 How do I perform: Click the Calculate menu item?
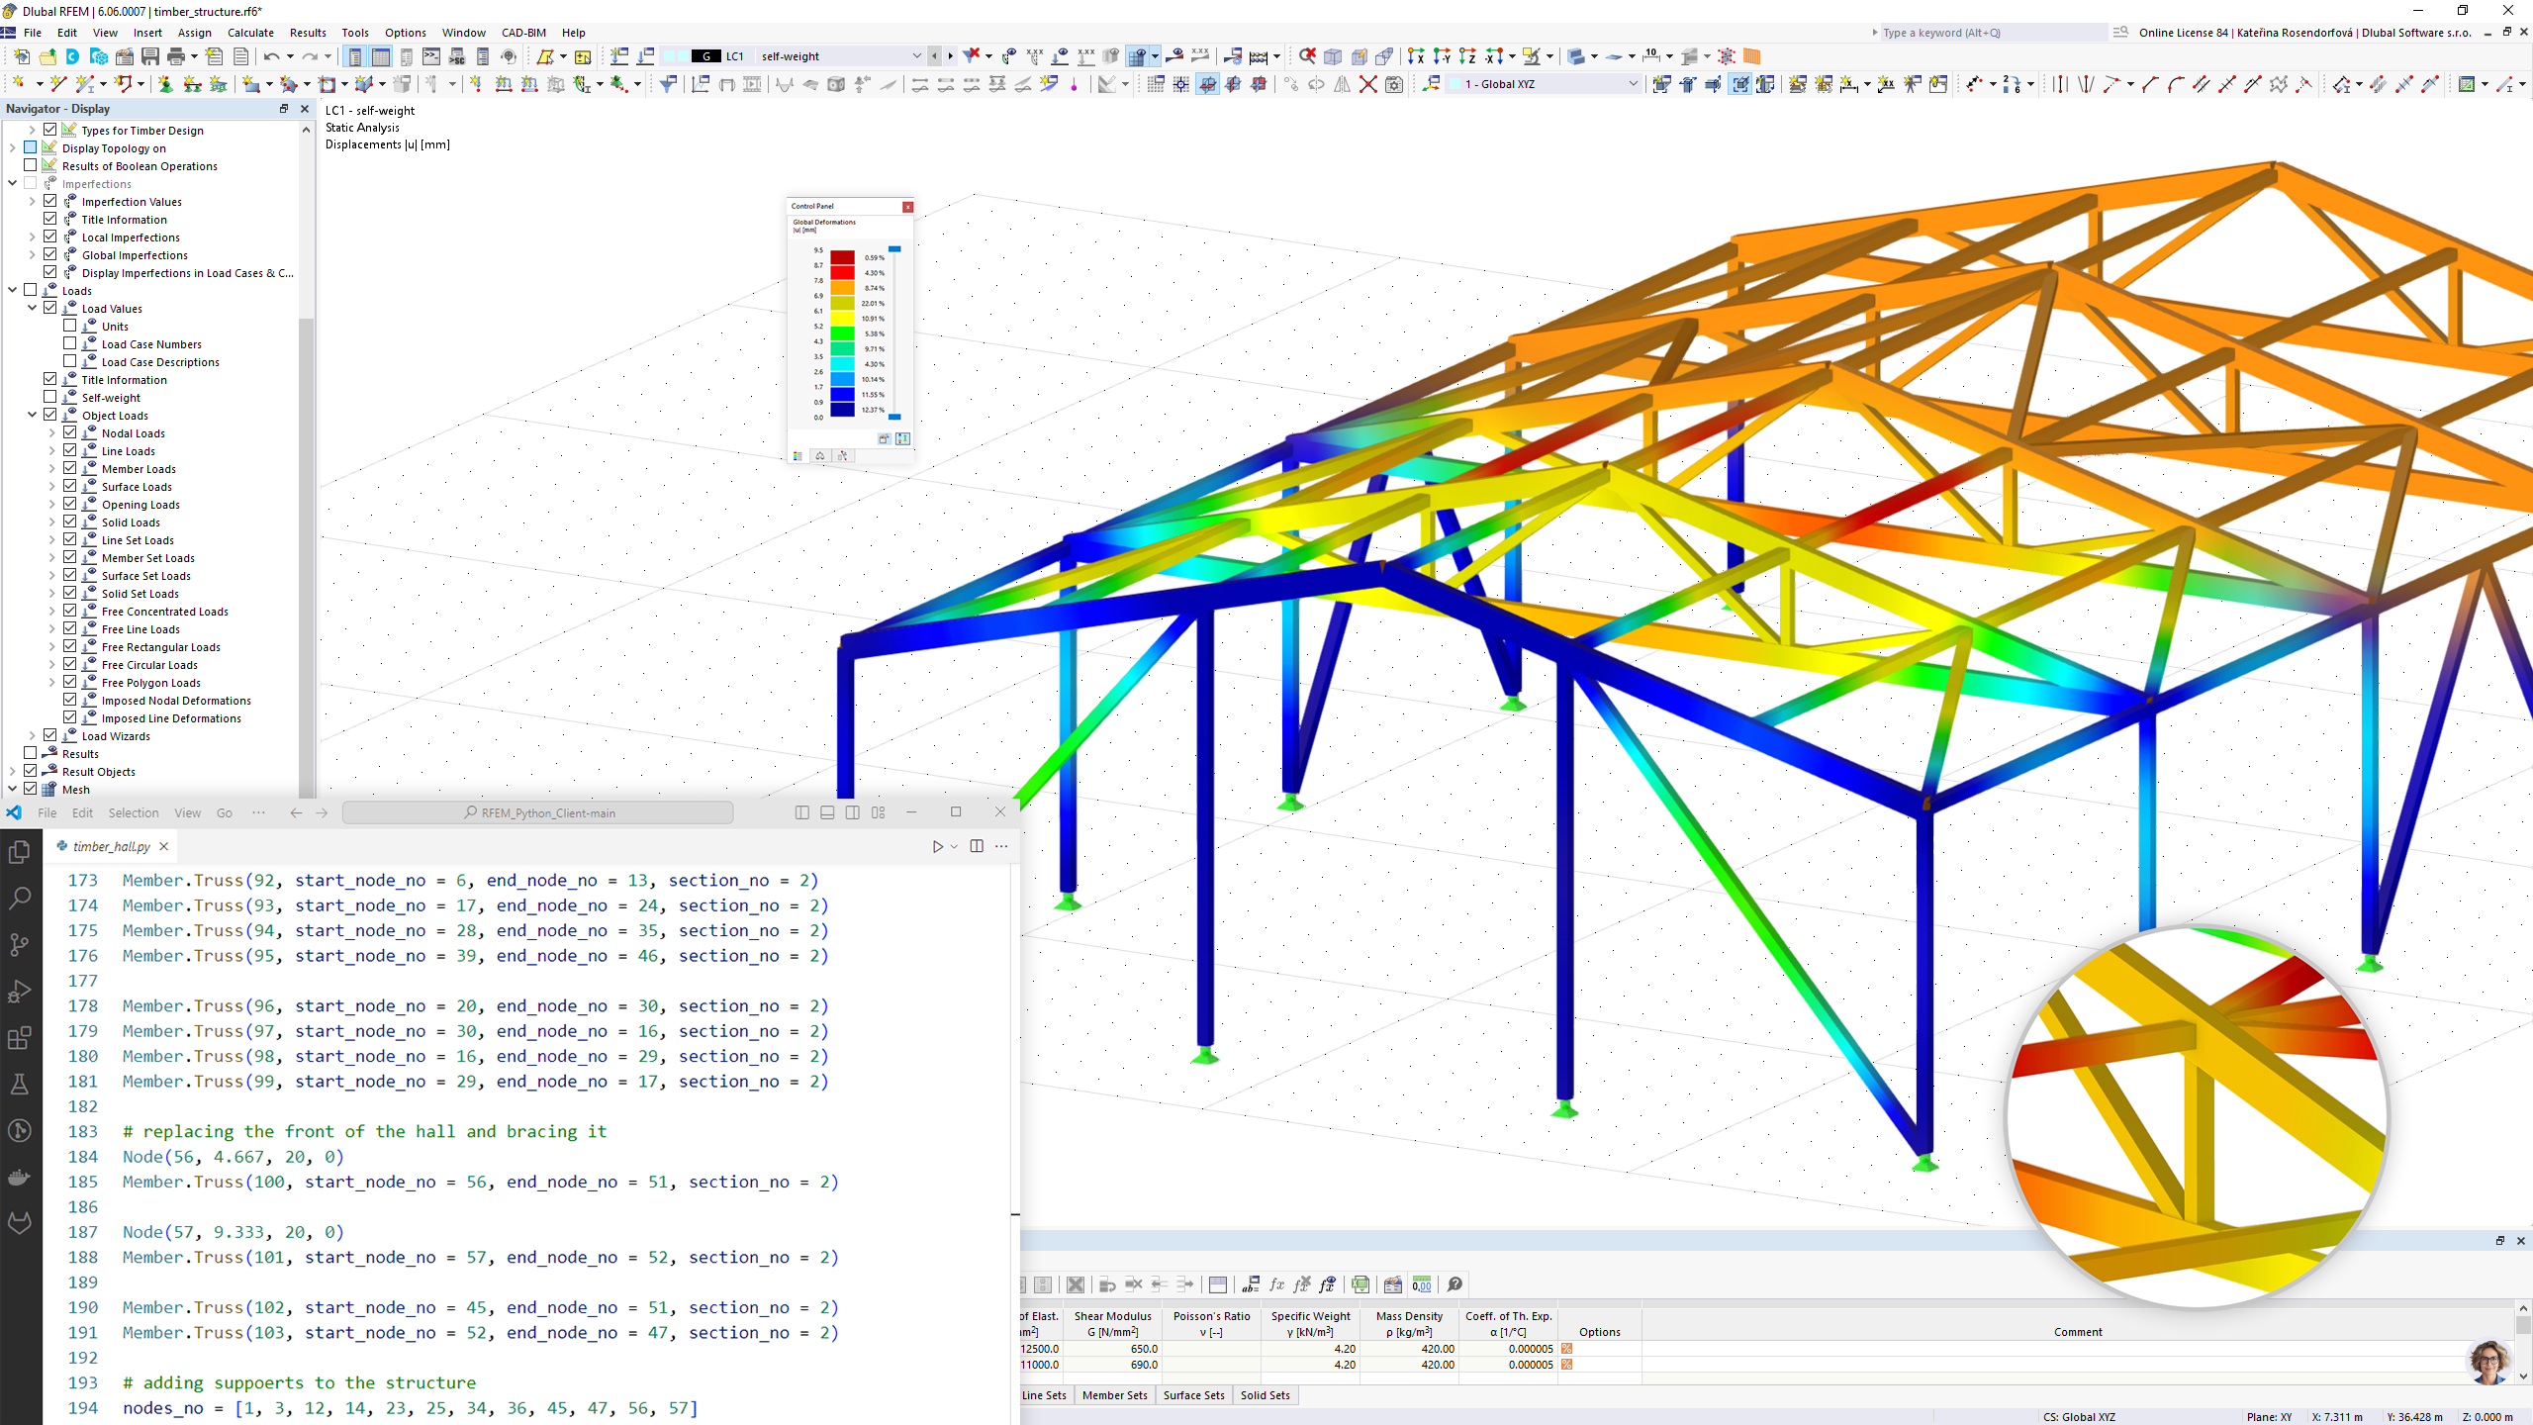point(250,33)
